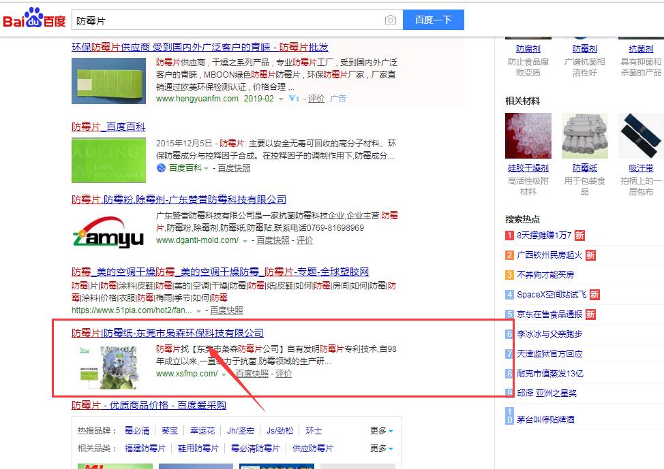The width and height of the screenshot is (664, 469).
Task: Expand dropdown arrow after www.dganti-mold.com
Action: [245, 241]
